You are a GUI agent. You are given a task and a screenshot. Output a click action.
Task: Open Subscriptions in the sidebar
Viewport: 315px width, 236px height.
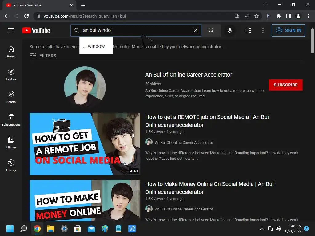tap(11, 120)
